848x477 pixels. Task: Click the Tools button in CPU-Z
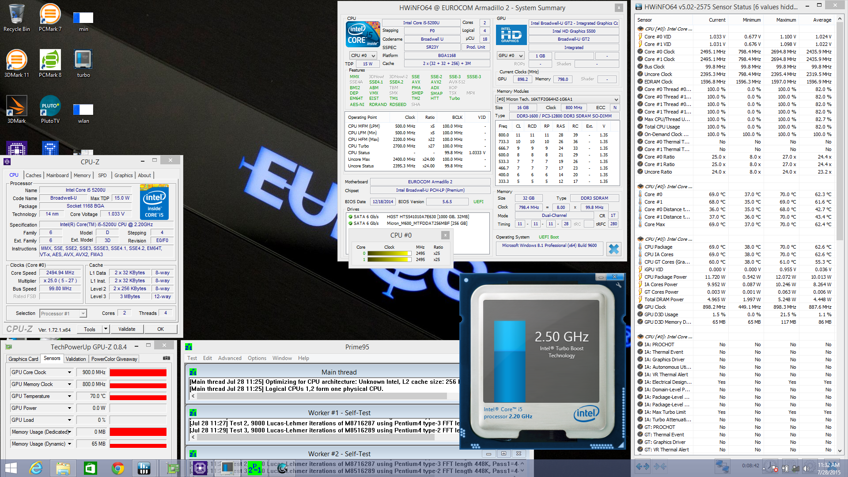[x=90, y=329]
